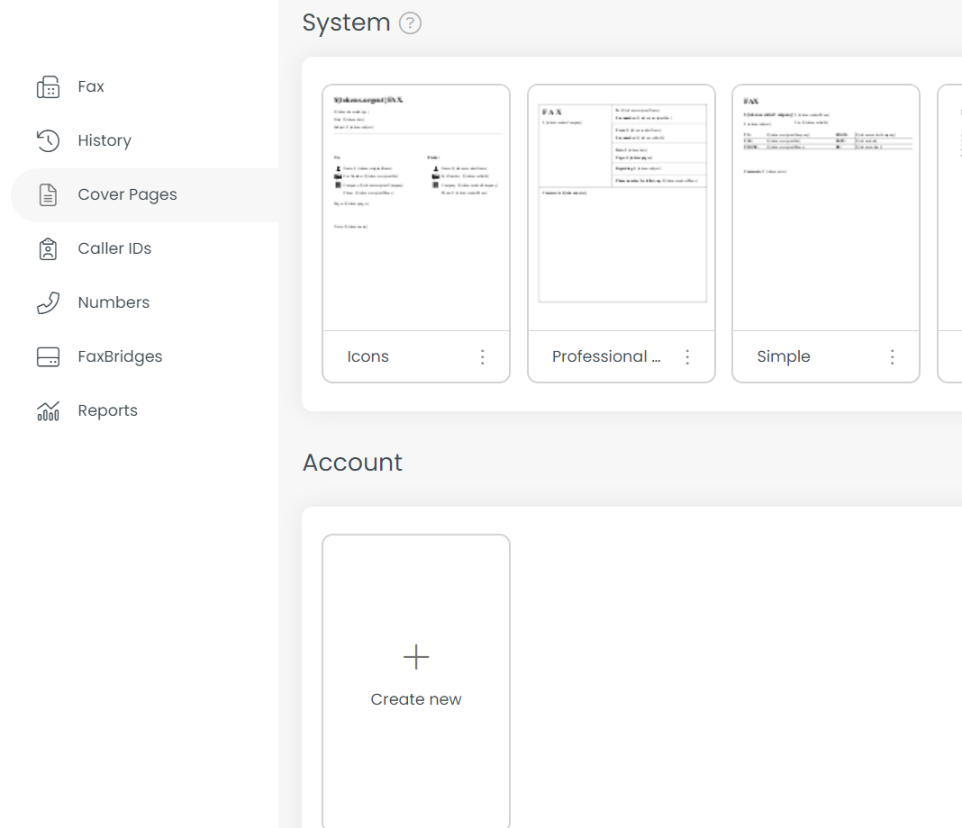Click the fax machine icon in sidebar
Viewport: 962px width, 828px height.
[x=48, y=87]
